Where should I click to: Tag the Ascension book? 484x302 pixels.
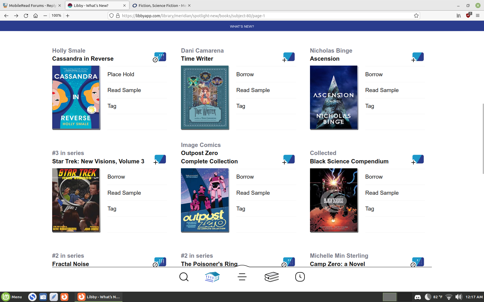click(395, 106)
